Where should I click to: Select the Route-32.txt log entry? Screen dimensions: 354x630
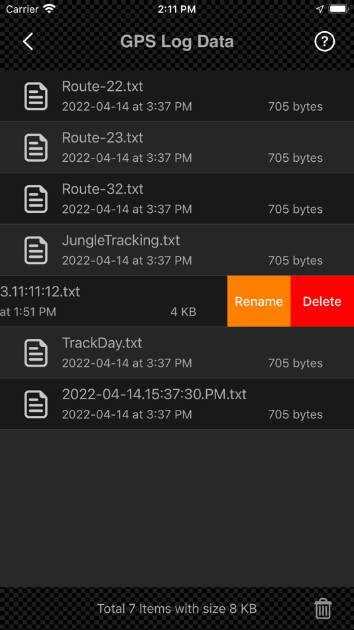click(177, 199)
